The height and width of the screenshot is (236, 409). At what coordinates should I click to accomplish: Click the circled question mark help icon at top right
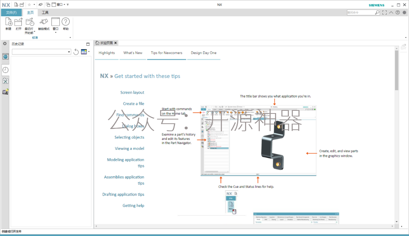(398, 12)
